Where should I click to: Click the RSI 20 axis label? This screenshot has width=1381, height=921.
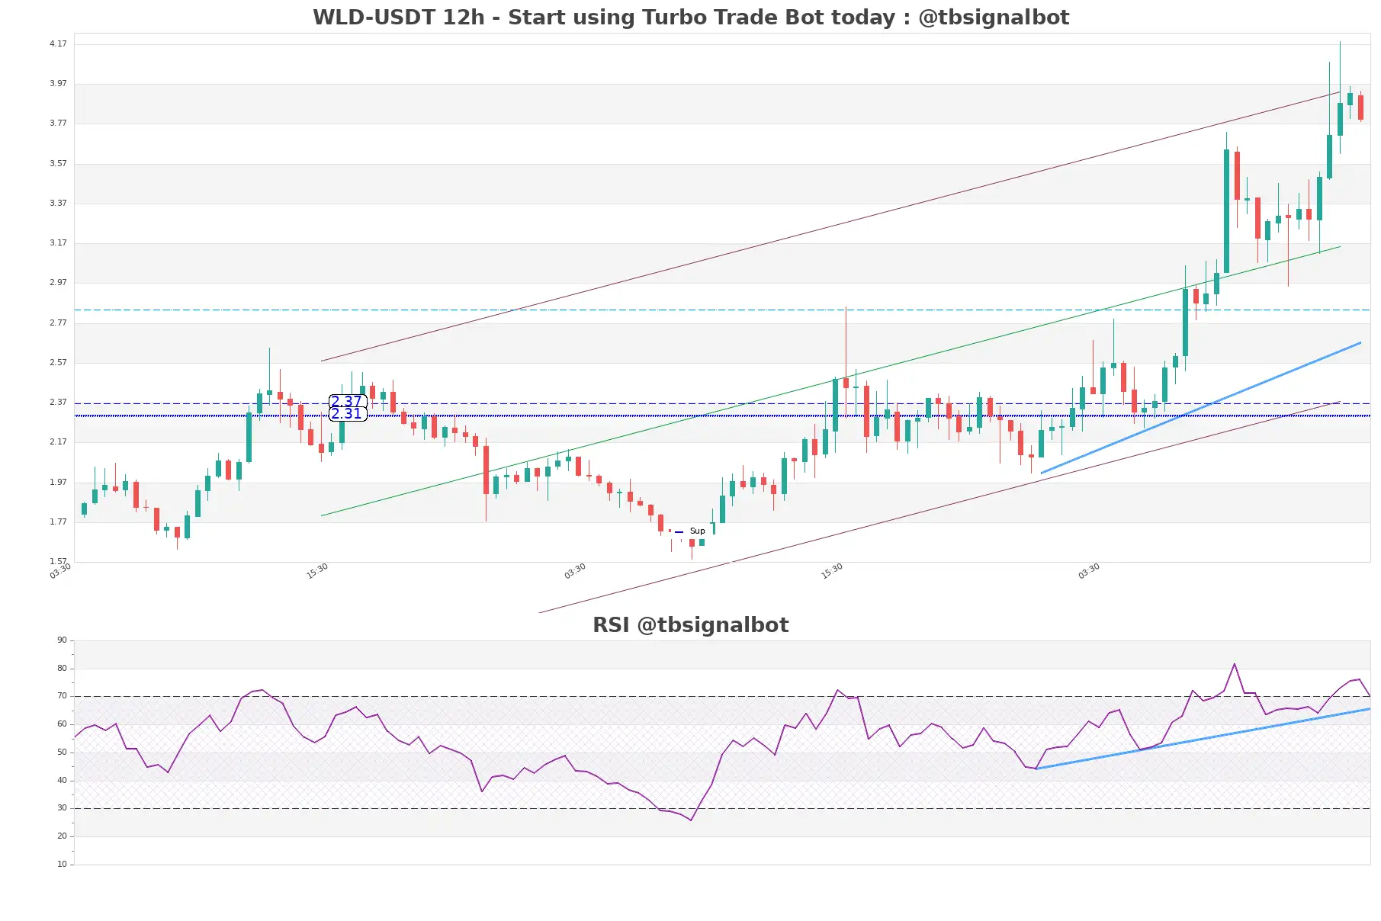pos(62,836)
